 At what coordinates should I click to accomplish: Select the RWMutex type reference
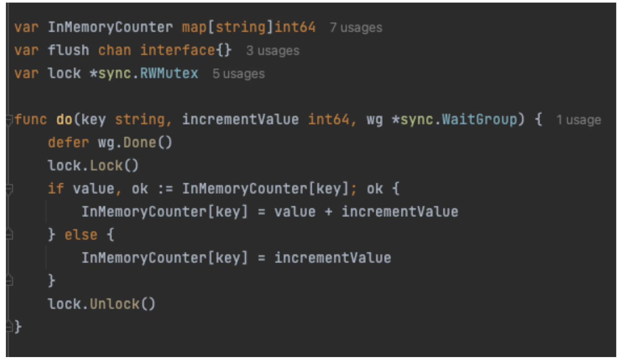point(169,73)
